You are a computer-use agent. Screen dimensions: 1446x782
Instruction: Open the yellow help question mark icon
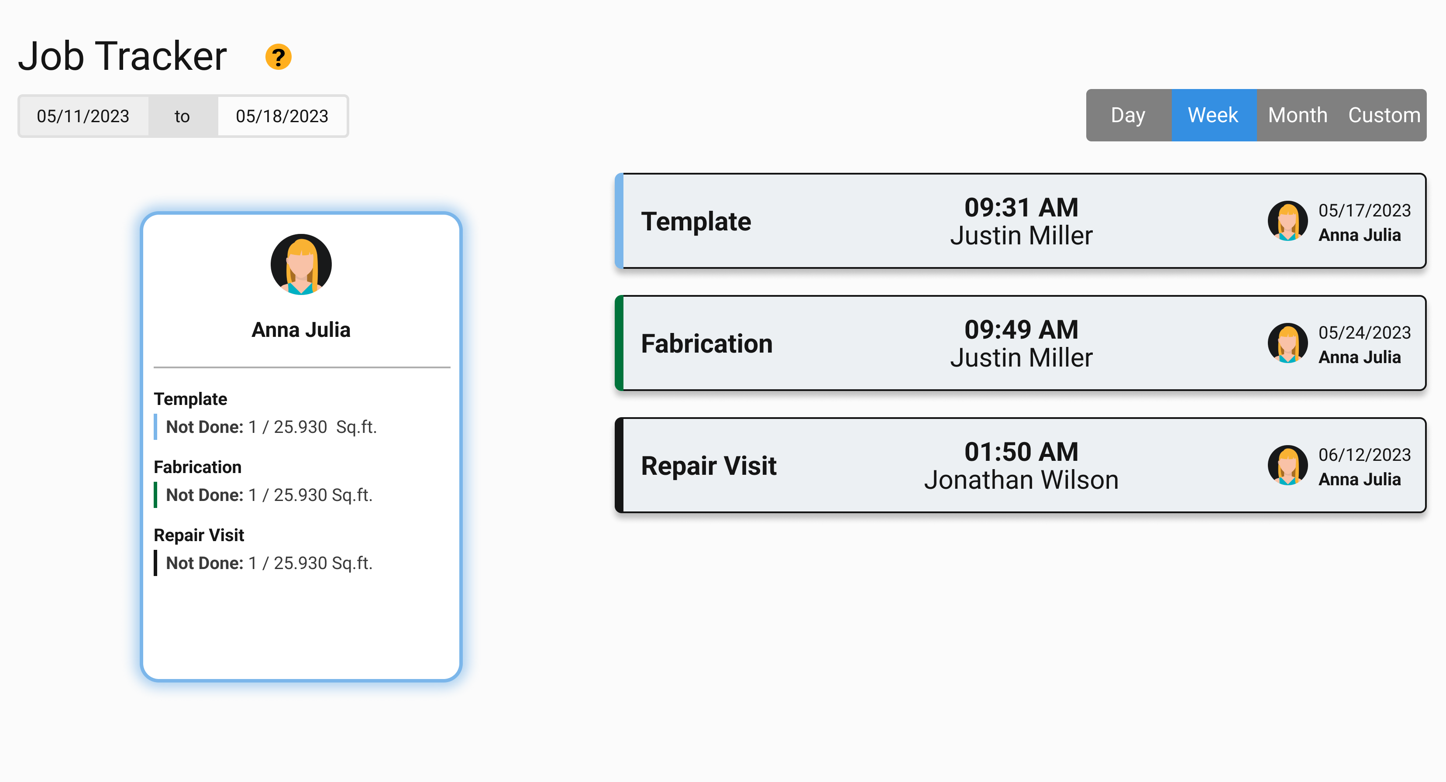pos(278,57)
